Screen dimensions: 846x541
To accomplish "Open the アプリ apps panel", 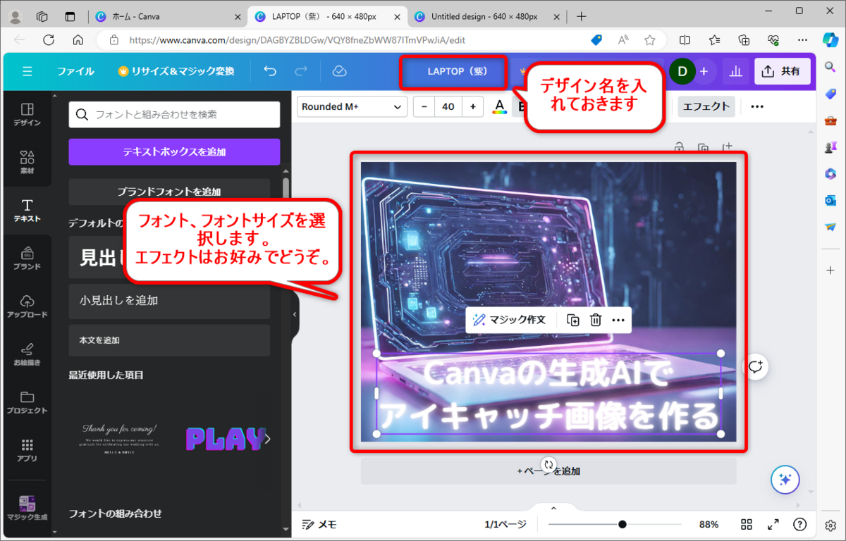I will 27,450.
